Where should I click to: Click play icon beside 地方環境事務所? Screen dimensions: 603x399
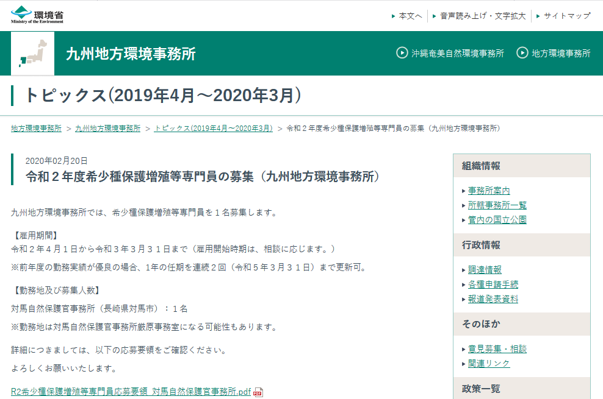[x=522, y=54]
